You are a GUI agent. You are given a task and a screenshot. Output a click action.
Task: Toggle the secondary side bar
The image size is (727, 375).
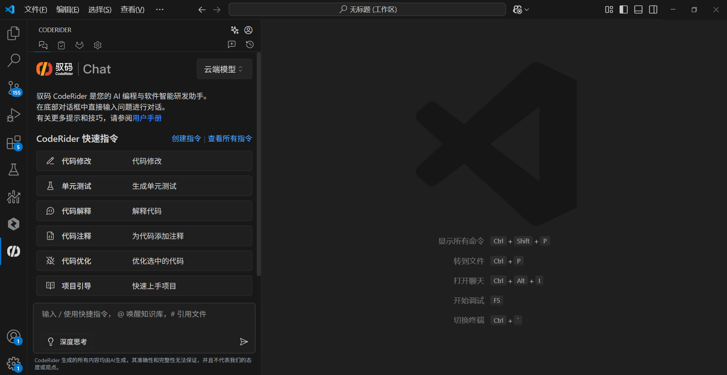pyautogui.click(x=653, y=9)
